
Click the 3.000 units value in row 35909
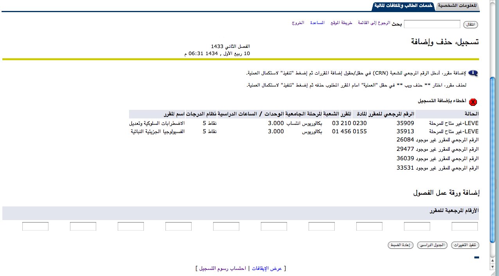coord(276,123)
